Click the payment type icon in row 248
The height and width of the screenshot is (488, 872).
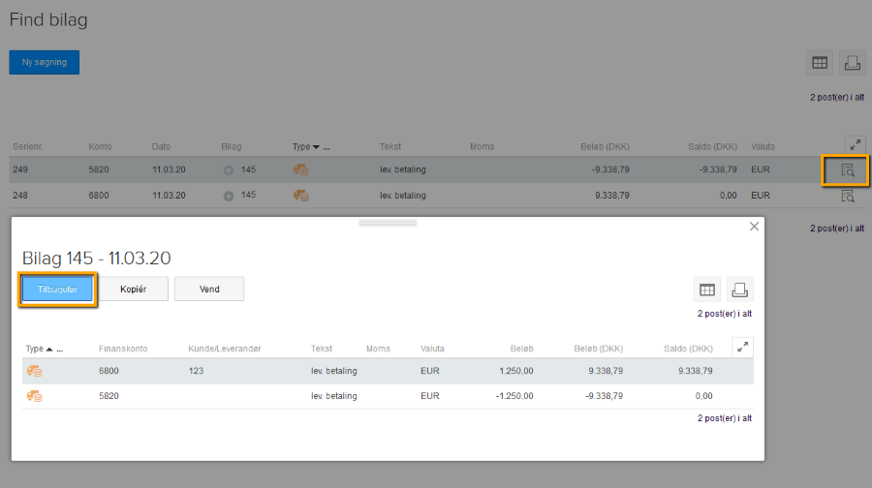pyautogui.click(x=301, y=195)
